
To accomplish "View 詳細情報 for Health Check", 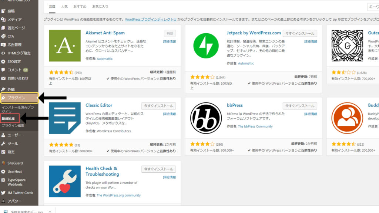I will pos(170,177).
